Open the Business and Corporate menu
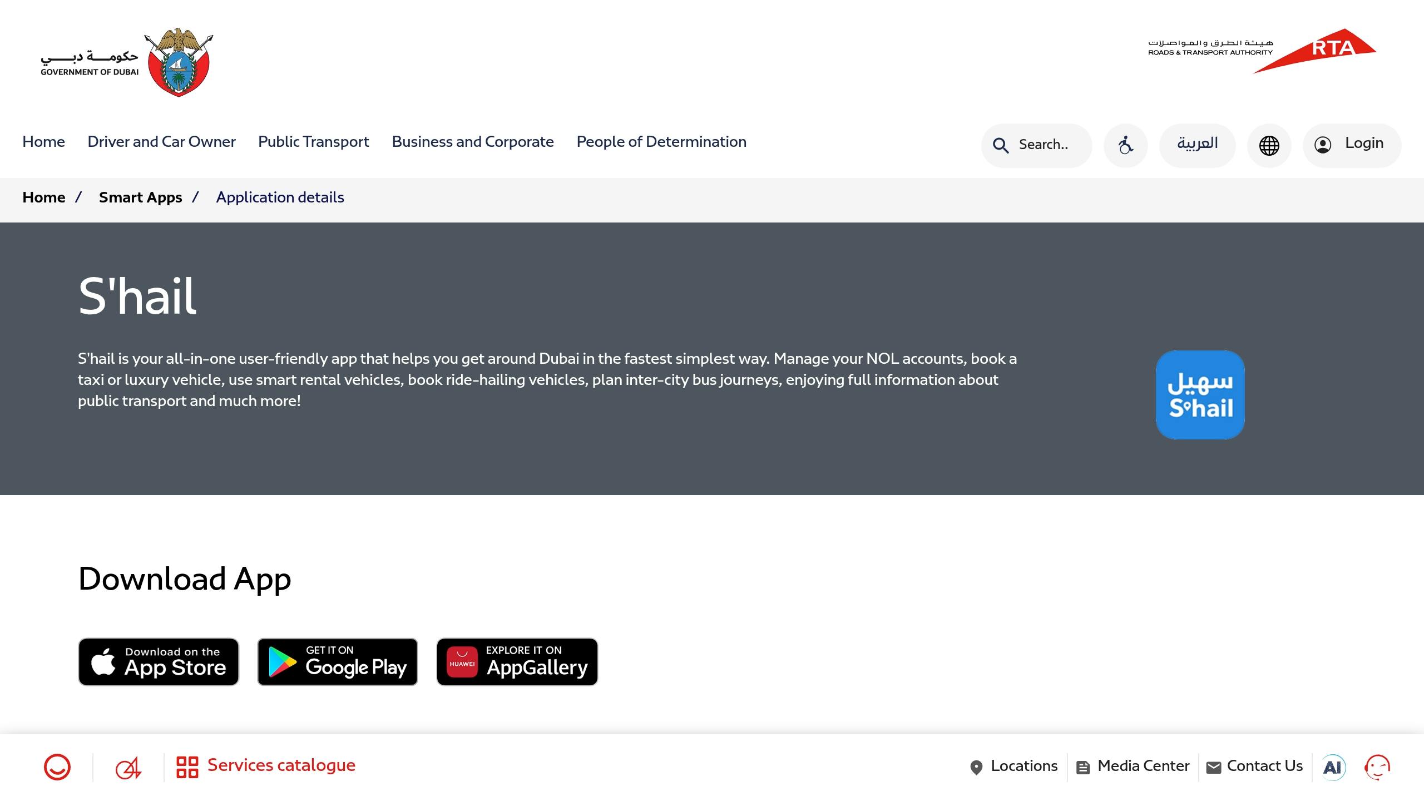 point(473,142)
